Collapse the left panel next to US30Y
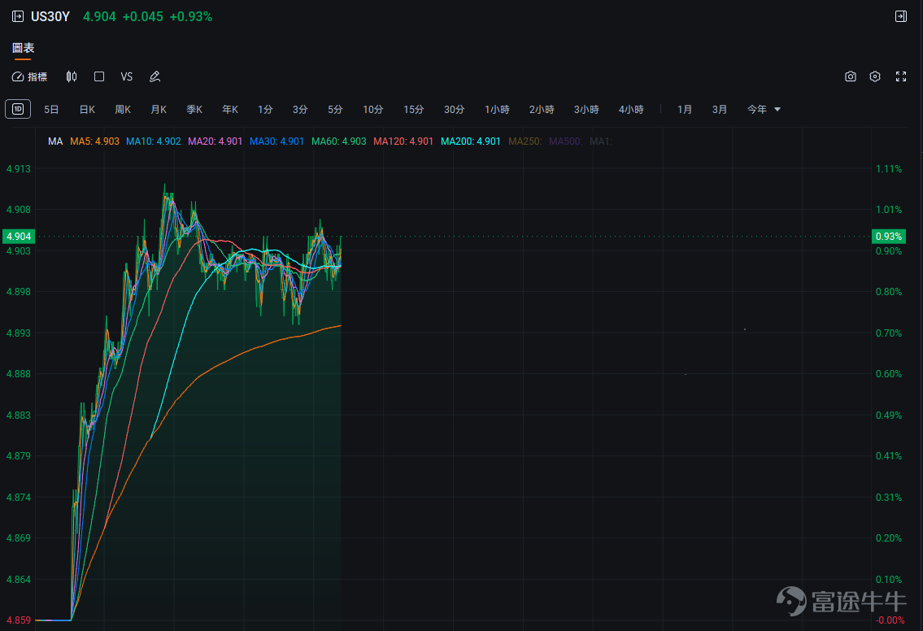Image resolution: width=923 pixels, height=631 pixels. tap(18, 16)
